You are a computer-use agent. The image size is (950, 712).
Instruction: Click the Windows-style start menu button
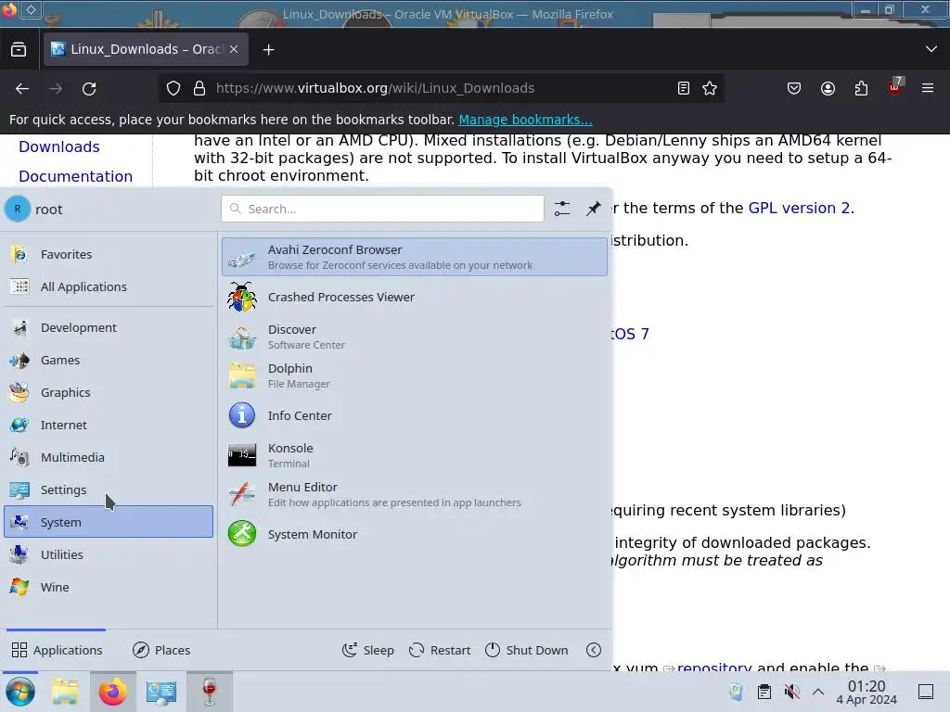click(x=20, y=692)
